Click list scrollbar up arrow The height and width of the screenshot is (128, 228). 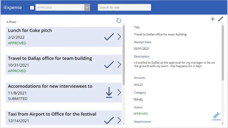pos(124,24)
